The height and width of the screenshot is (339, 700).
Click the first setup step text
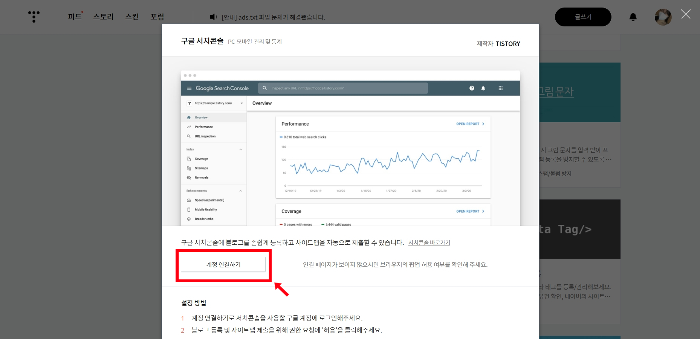point(277,318)
